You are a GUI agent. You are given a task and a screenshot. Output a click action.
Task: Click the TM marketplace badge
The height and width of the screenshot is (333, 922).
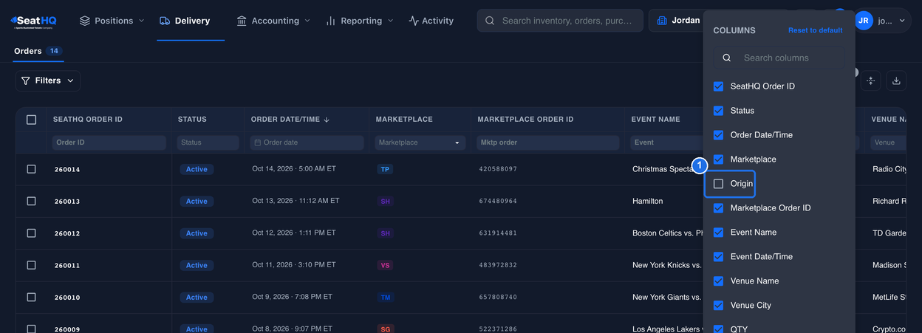point(385,297)
